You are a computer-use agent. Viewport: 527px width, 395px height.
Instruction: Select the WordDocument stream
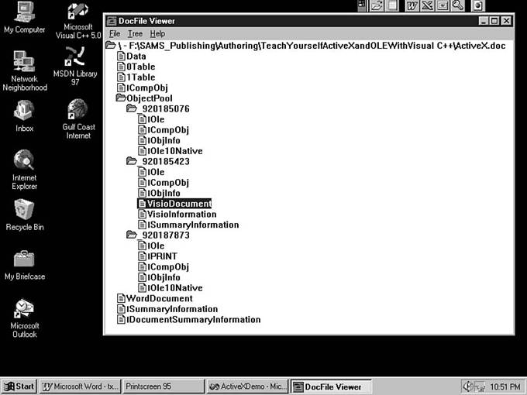tap(159, 298)
